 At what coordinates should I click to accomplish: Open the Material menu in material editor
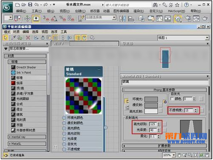tap(16, 32)
